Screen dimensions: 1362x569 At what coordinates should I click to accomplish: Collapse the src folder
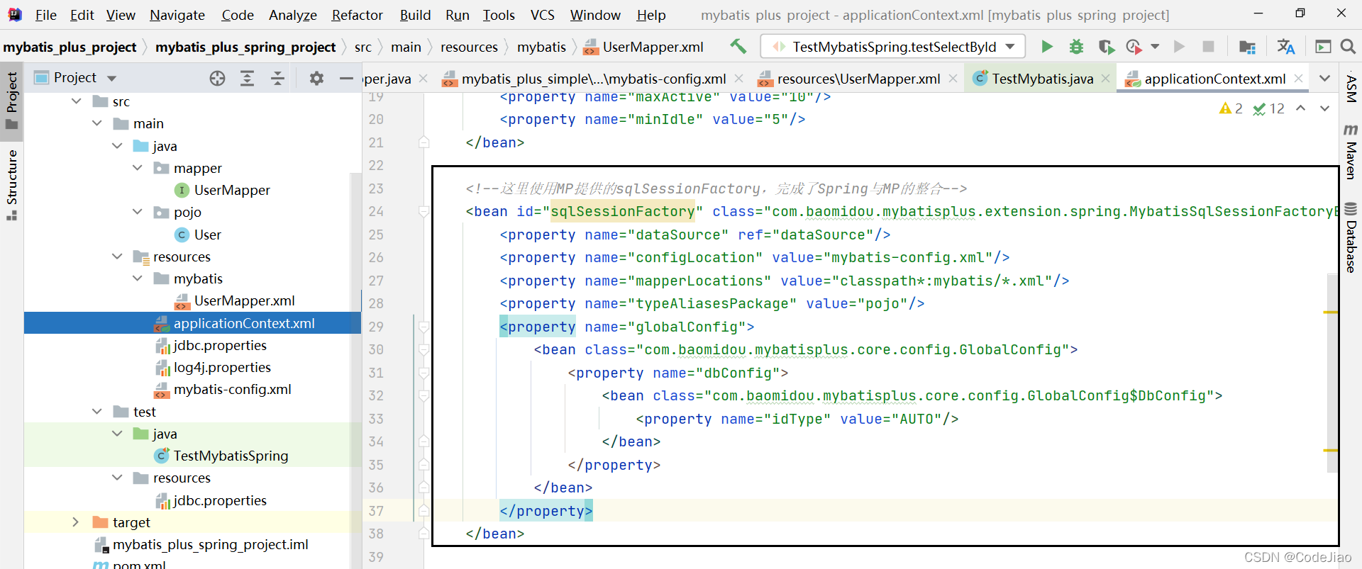pyautogui.click(x=77, y=101)
